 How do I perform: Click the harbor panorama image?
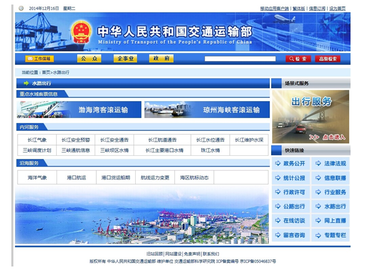tap(142, 215)
